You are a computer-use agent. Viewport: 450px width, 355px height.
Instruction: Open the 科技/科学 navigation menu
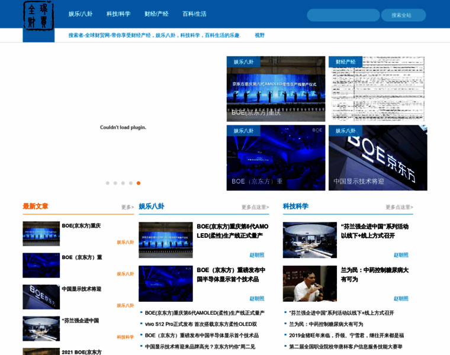coord(118,14)
